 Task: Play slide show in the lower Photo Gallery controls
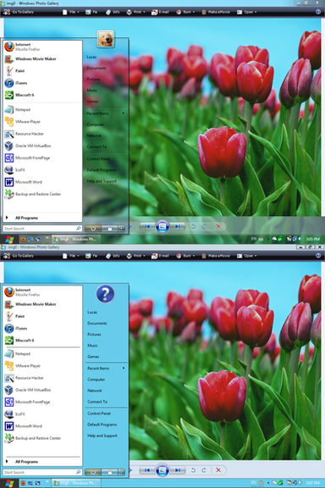[162, 470]
